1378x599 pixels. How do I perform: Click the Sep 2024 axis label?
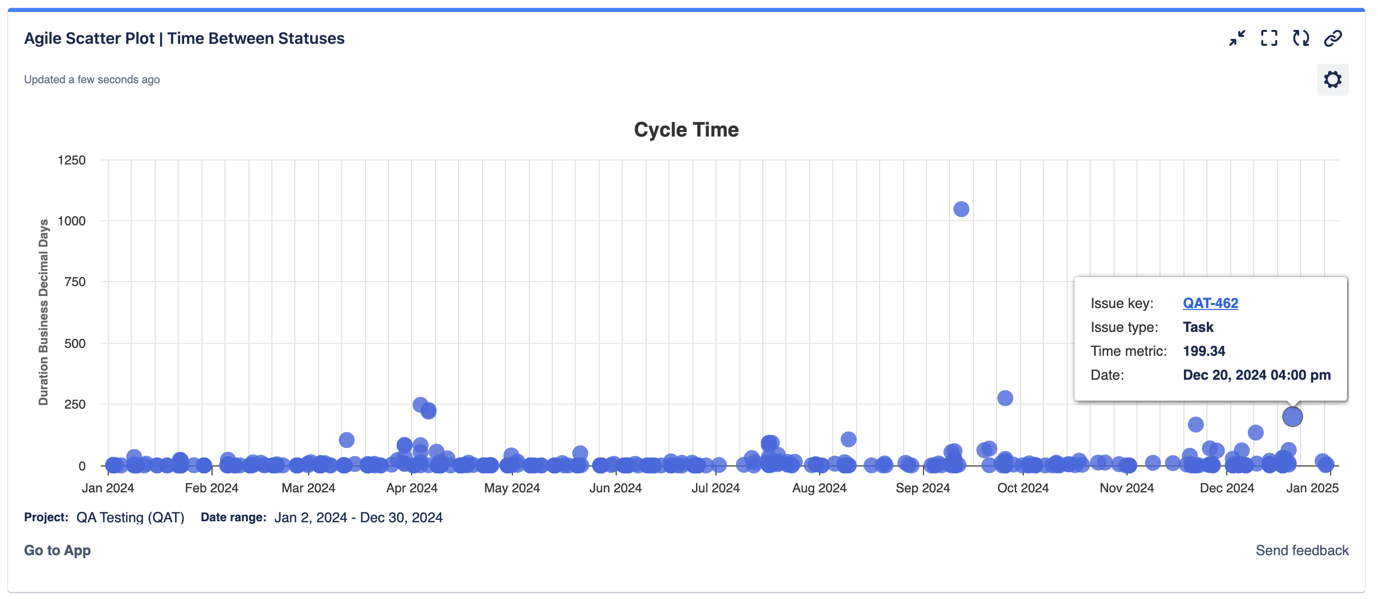(923, 488)
